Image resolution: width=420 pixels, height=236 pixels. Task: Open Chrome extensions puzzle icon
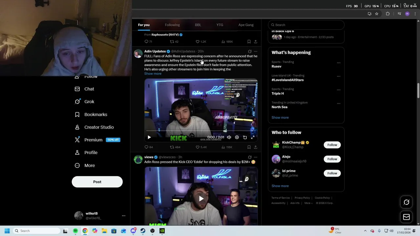coord(388,14)
